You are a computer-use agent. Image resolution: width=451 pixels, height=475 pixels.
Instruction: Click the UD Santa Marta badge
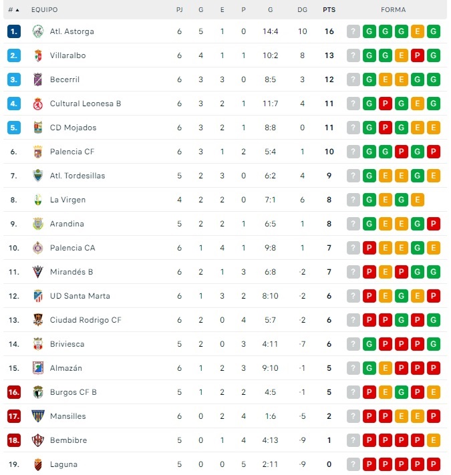click(x=38, y=296)
